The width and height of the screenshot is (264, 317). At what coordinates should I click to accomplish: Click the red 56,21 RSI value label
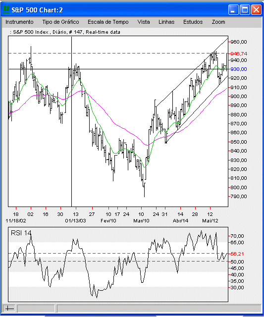coord(237,254)
